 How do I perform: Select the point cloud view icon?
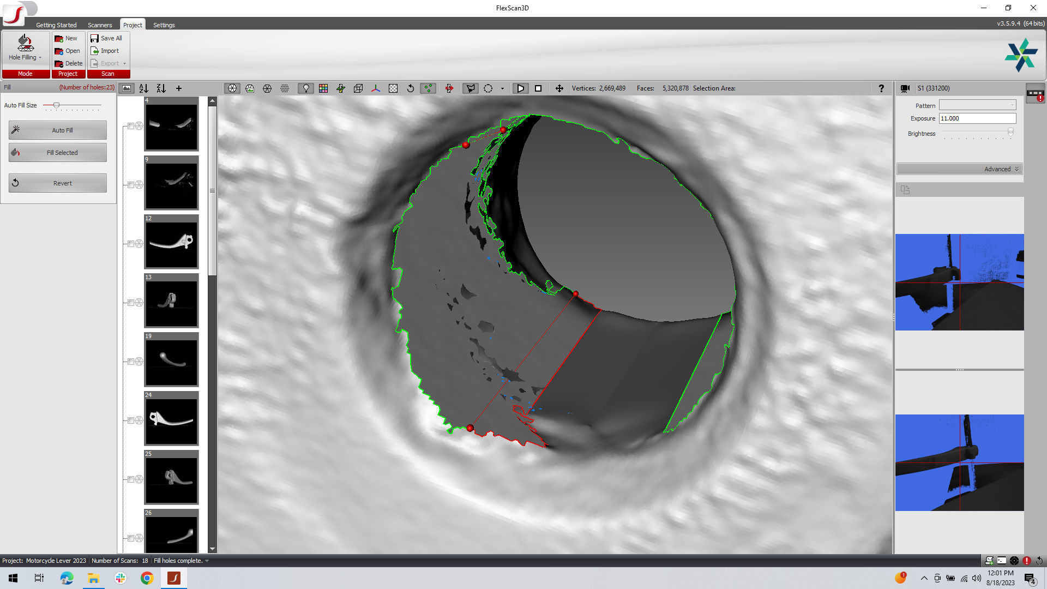click(284, 88)
